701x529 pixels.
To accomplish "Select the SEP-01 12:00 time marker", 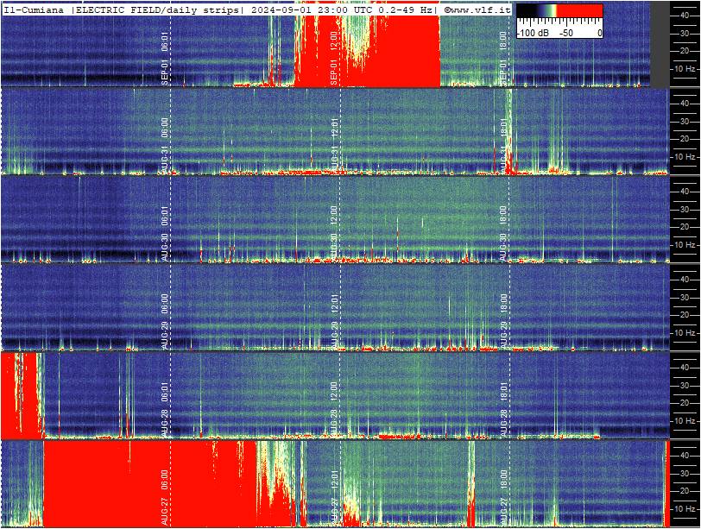I will (333, 58).
